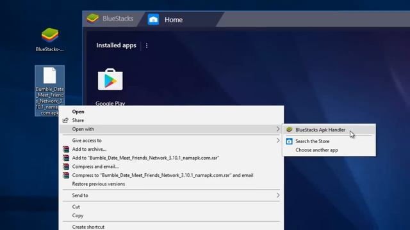Compress to Bumble rar and email
The height and width of the screenshot is (230, 410).
pyautogui.click(x=163, y=175)
